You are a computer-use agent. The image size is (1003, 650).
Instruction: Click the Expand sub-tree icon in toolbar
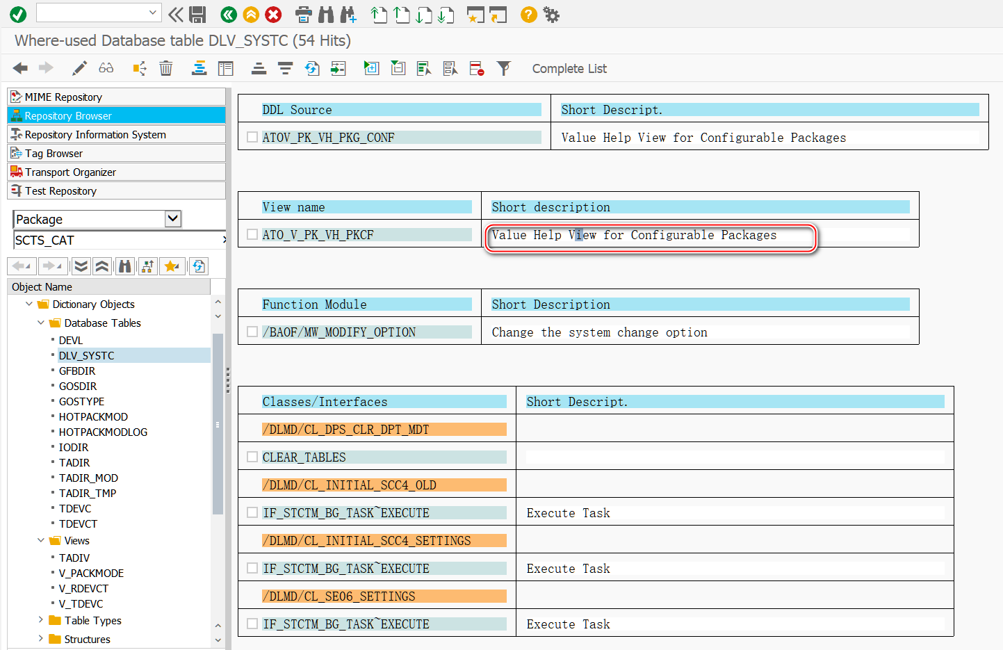point(371,68)
